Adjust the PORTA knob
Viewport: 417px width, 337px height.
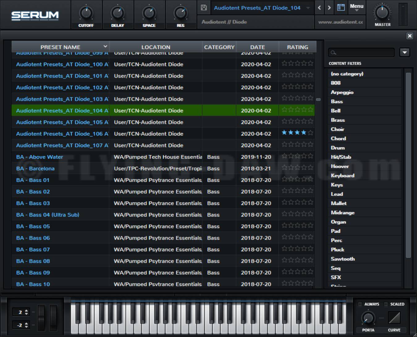pos(368,318)
